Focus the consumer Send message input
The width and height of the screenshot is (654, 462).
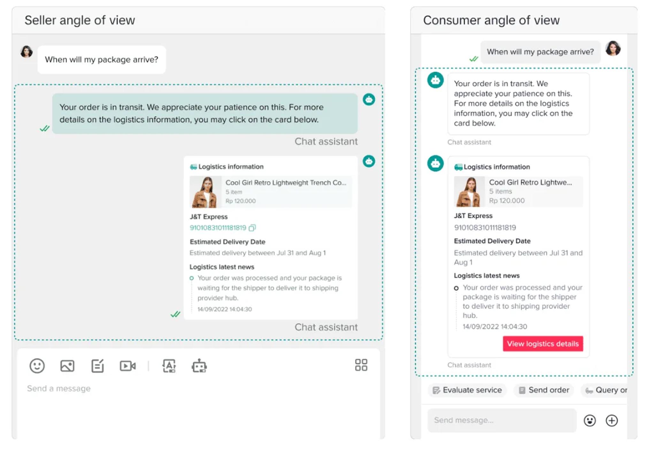(x=502, y=420)
